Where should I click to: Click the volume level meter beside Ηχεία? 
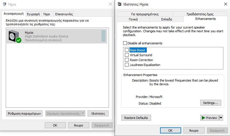point(103,36)
